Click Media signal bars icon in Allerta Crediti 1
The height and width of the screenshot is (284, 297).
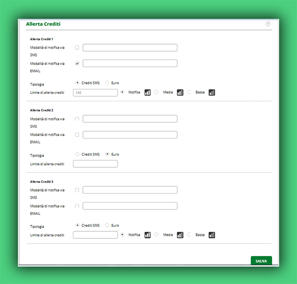pyautogui.click(x=180, y=92)
